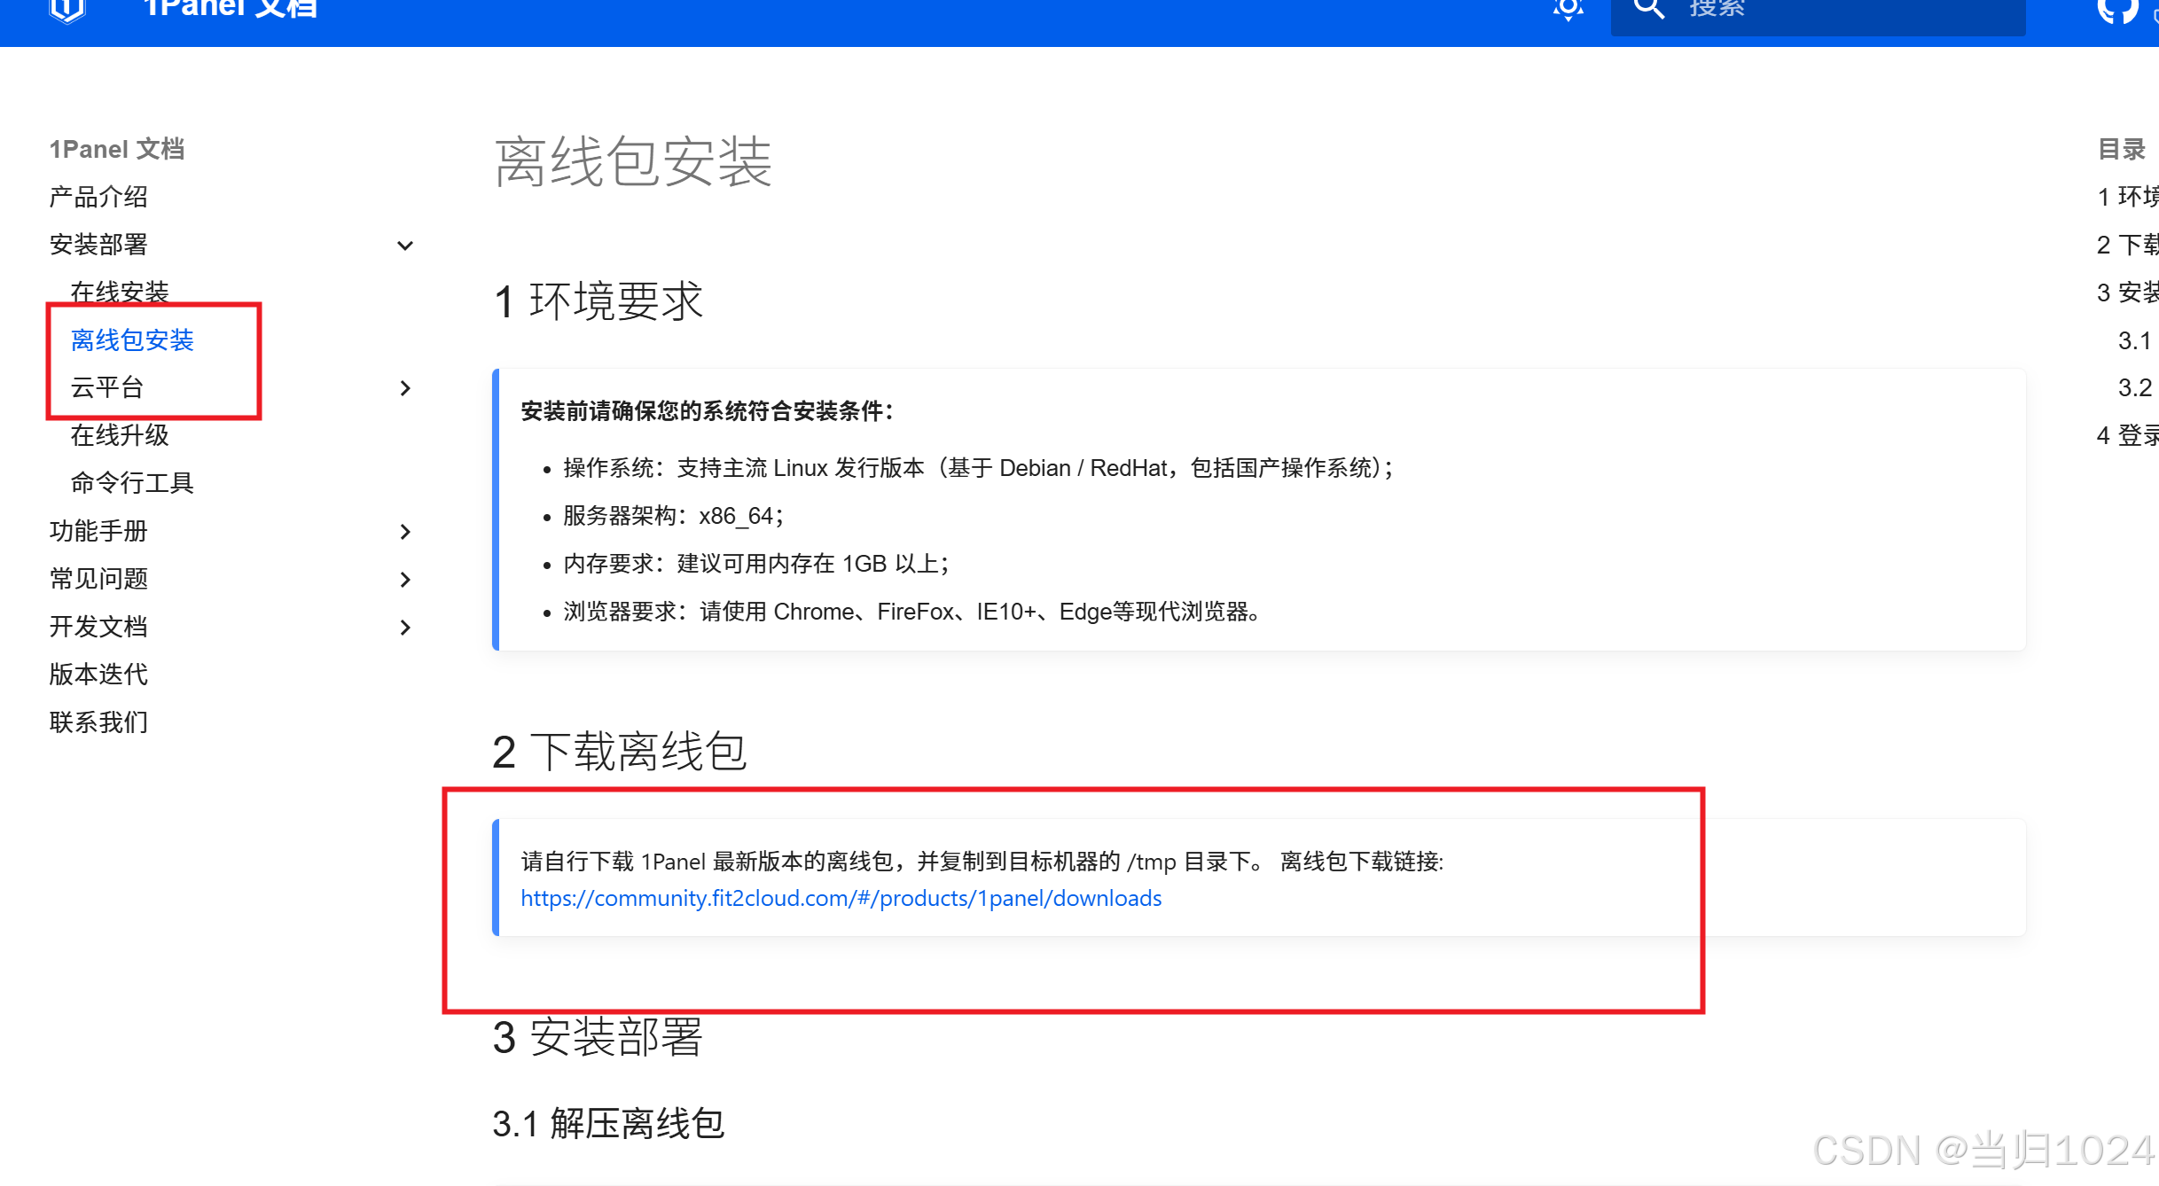The height and width of the screenshot is (1186, 2159).
Task: Toggle the light/dark theme icon
Action: [x=1568, y=8]
